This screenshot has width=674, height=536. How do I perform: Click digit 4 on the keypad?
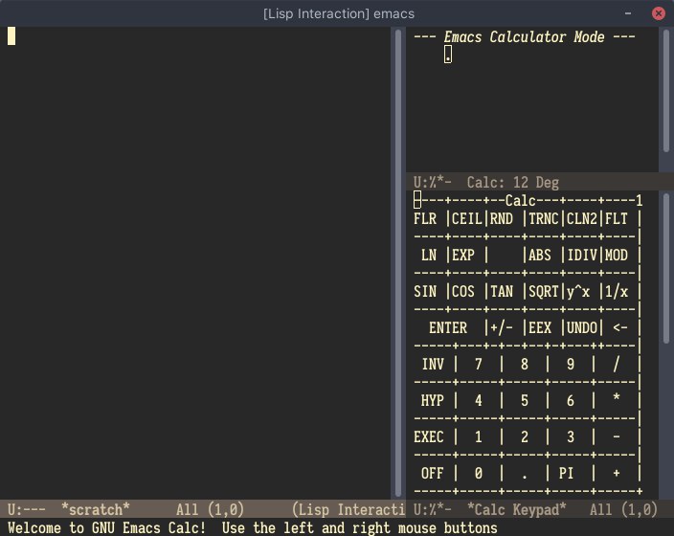click(478, 401)
